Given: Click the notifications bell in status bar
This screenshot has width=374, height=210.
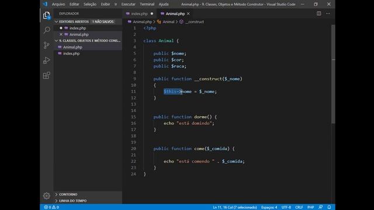Looking at the screenshot, I should click(x=329, y=207).
